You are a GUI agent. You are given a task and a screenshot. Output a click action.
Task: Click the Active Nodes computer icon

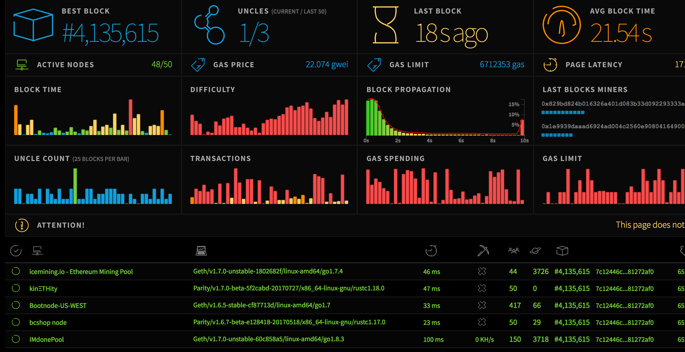22,65
